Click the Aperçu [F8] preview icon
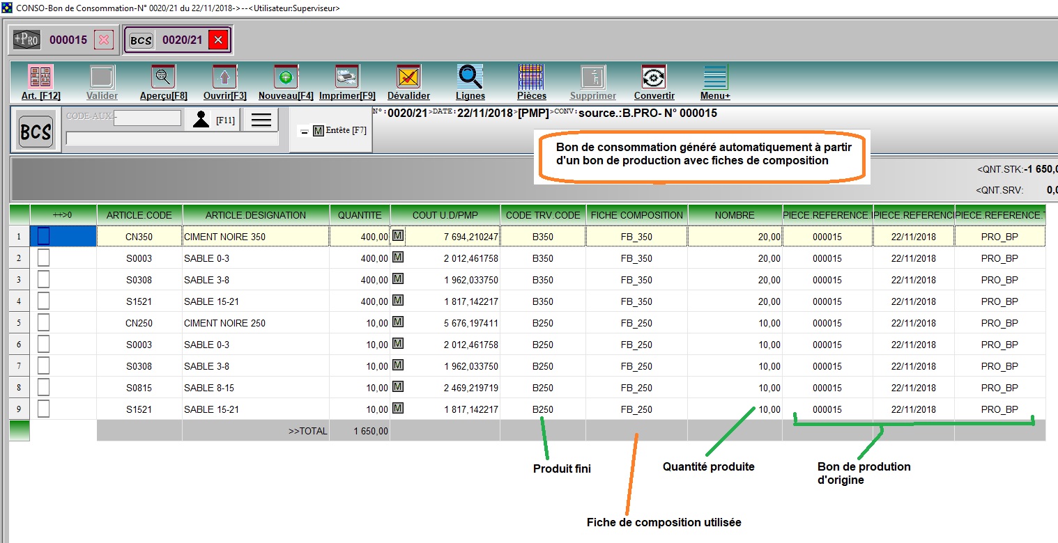1058x543 pixels. click(x=163, y=77)
